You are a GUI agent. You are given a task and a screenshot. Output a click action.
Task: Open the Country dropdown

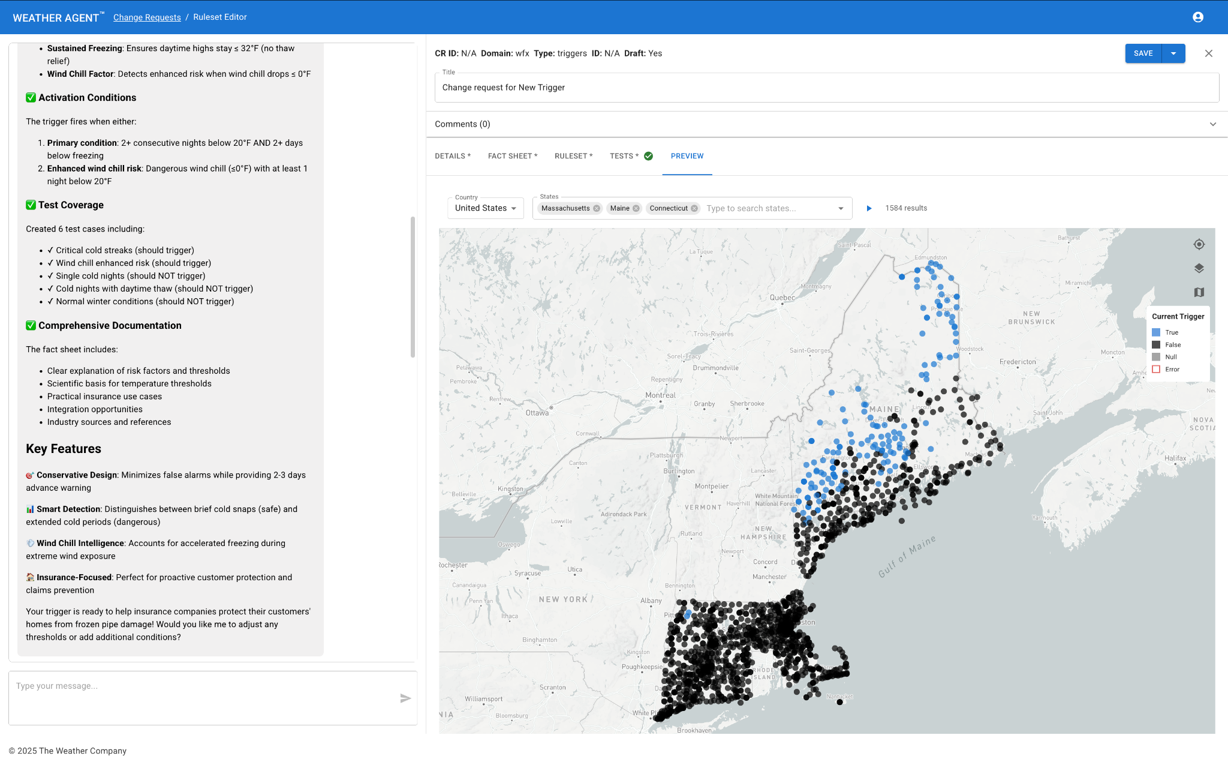click(486, 208)
